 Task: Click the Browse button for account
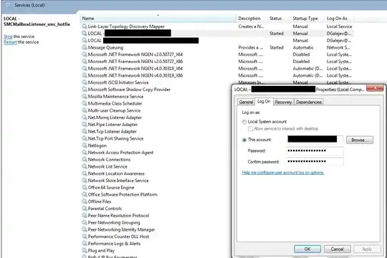point(359,140)
